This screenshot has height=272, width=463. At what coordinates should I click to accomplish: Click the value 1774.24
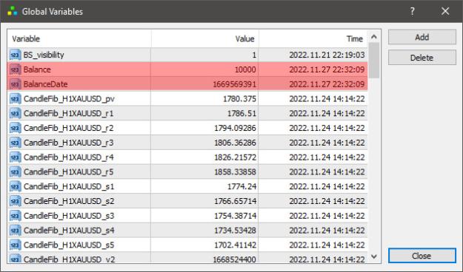coord(242,186)
